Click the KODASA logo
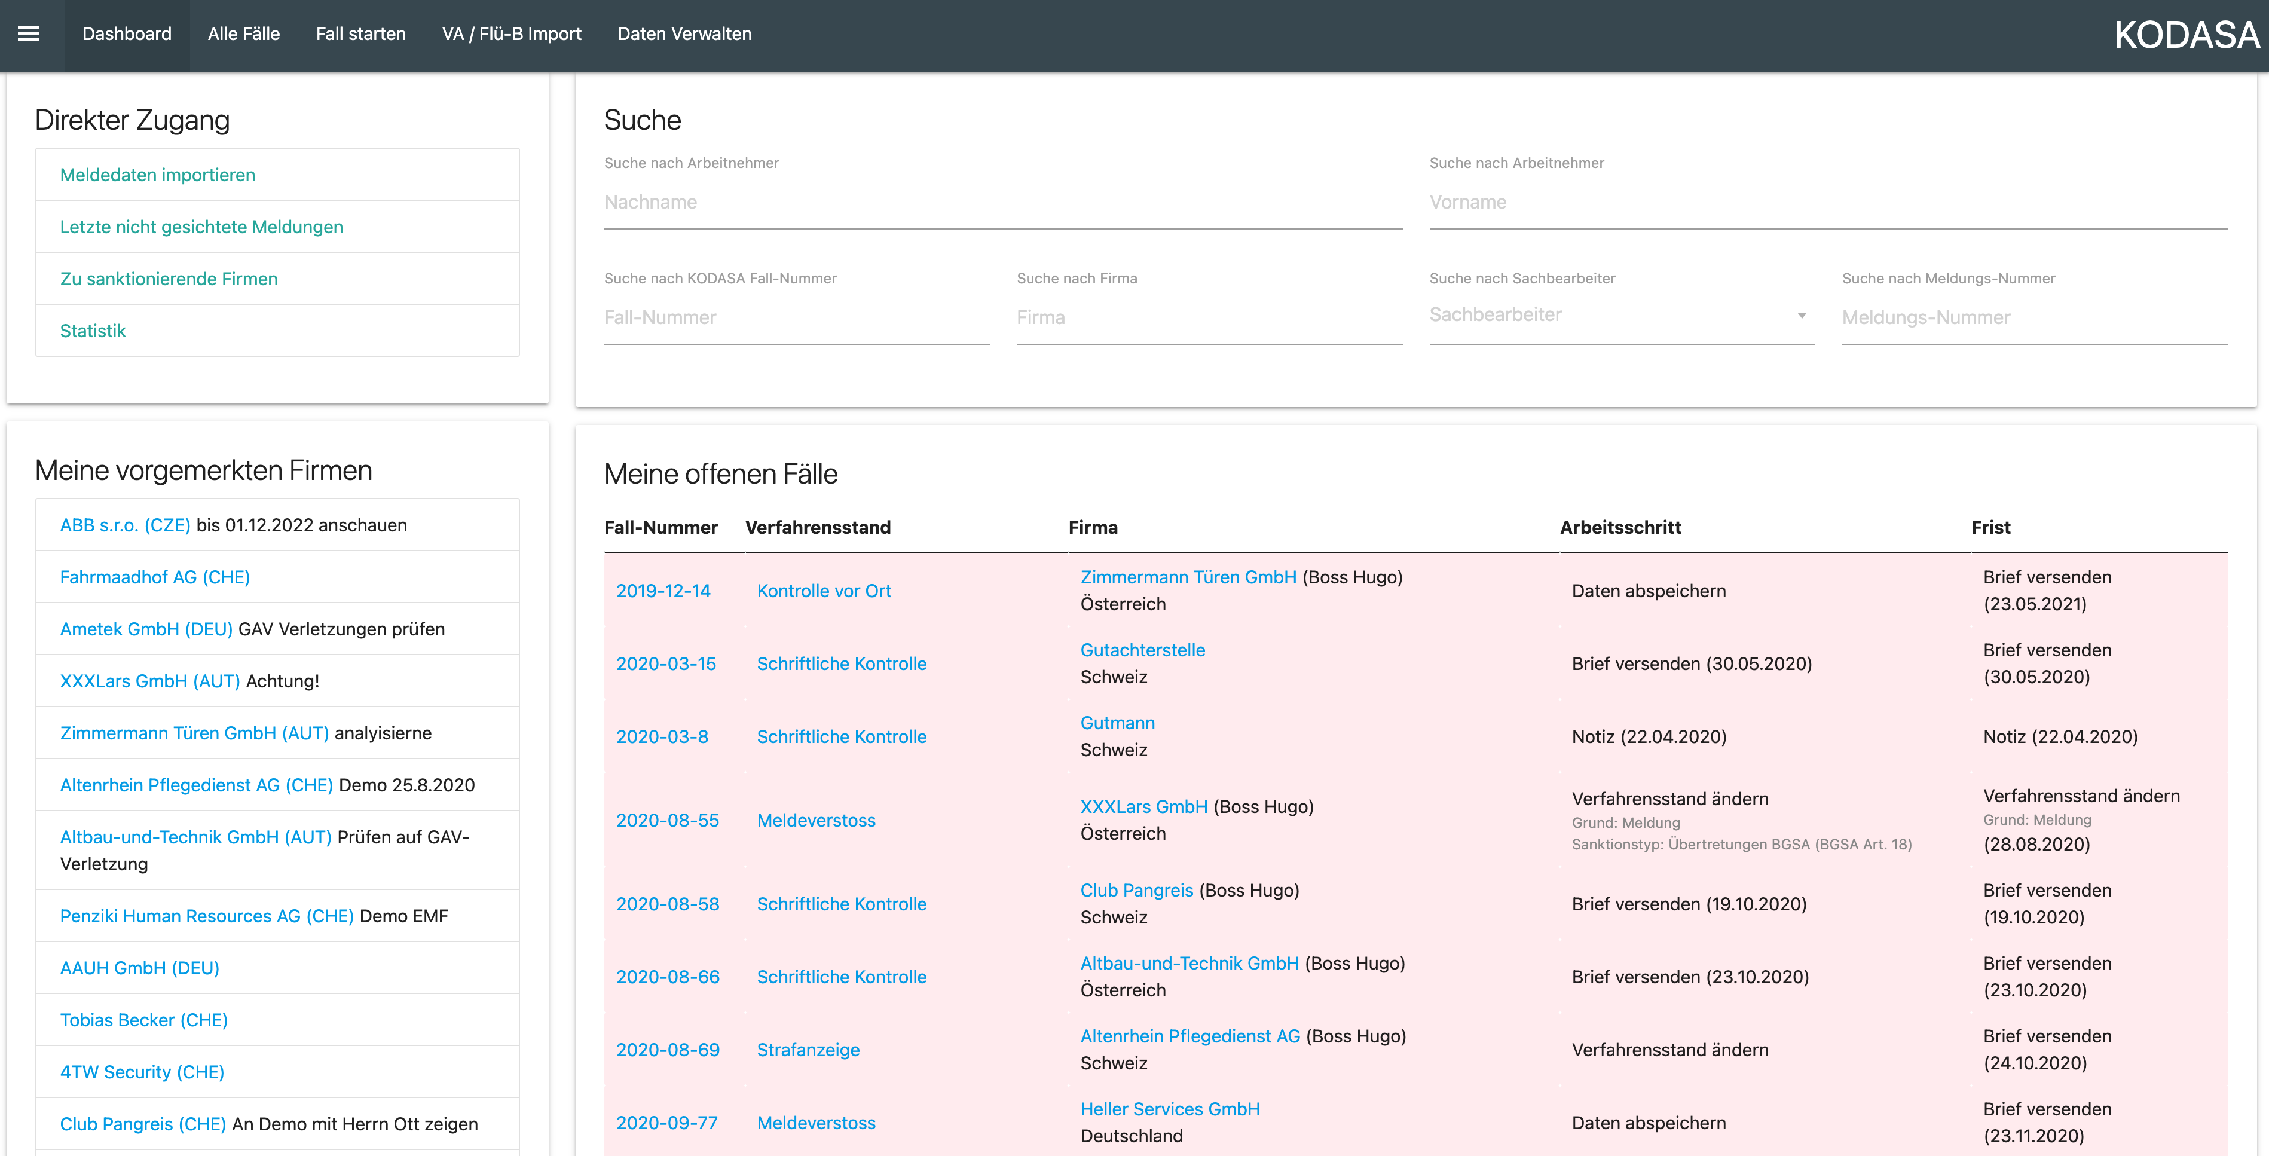 coord(2186,35)
